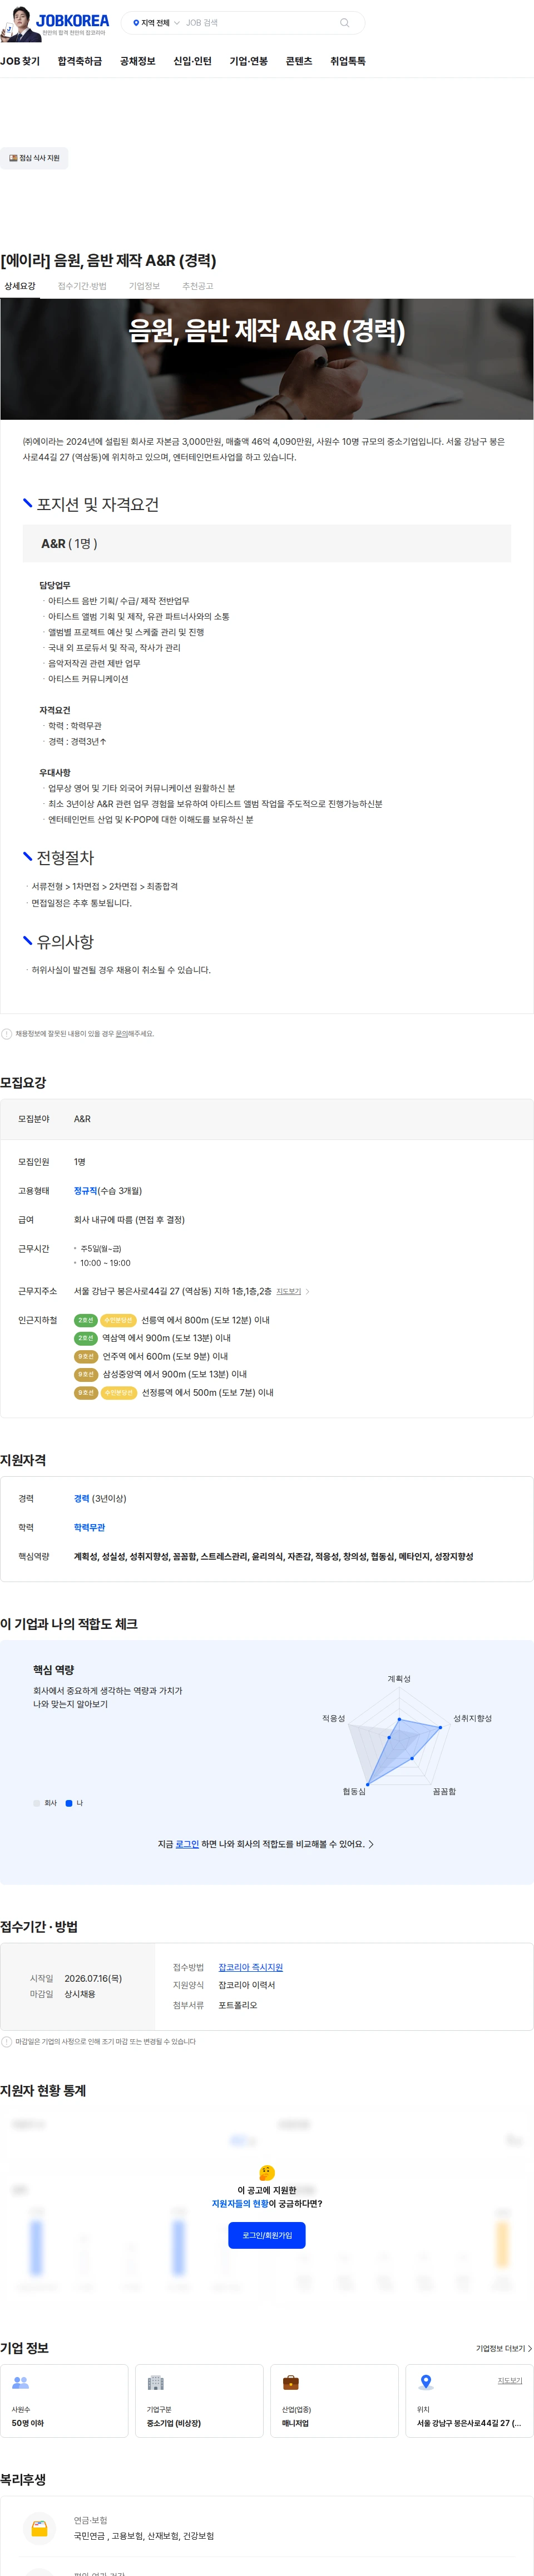Click the 연금·보험 wallet icon
Image resolution: width=534 pixels, height=2576 pixels.
click(40, 2528)
